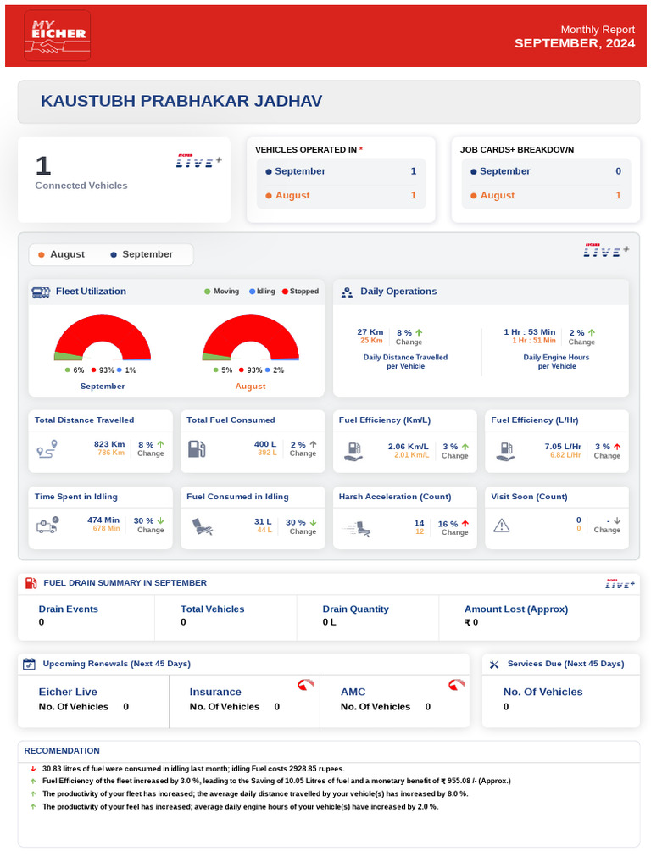Click red up arrow for L/Hr efficiency change
This screenshot has width=651, height=868.
click(617, 447)
